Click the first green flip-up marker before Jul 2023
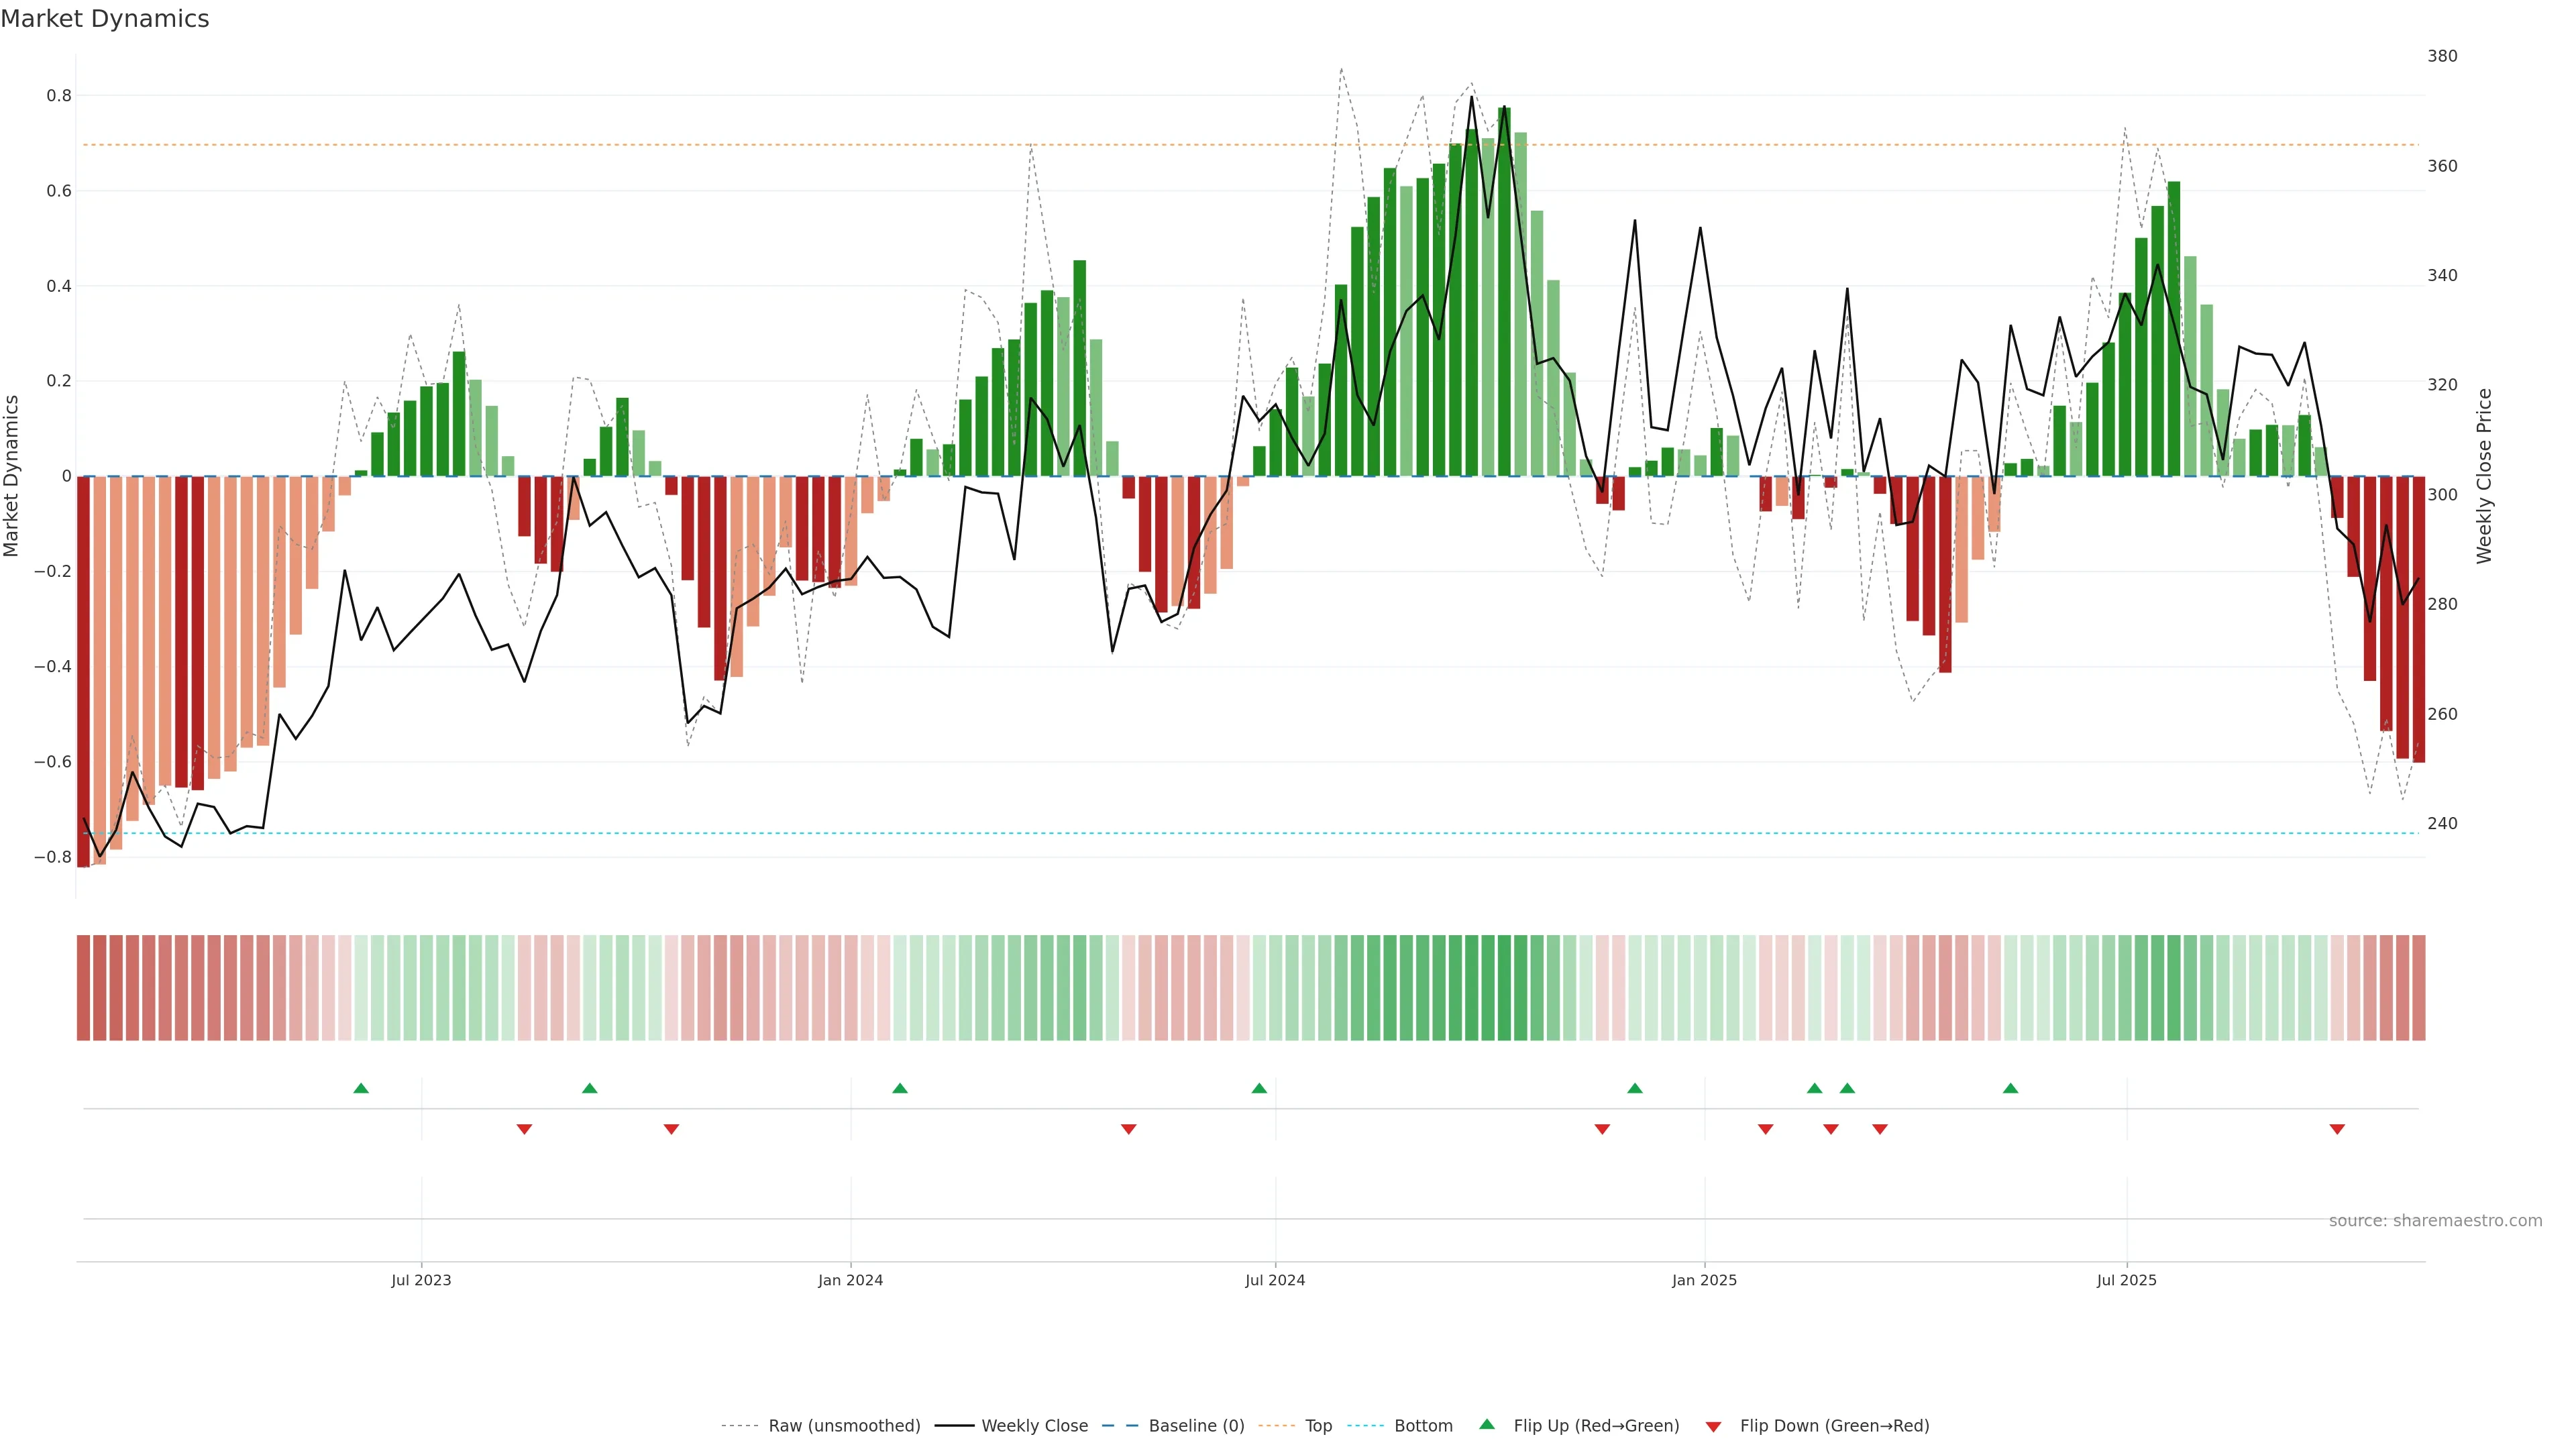The width and height of the screenshot is (2576, 1449). click(x=361, y=1088)
